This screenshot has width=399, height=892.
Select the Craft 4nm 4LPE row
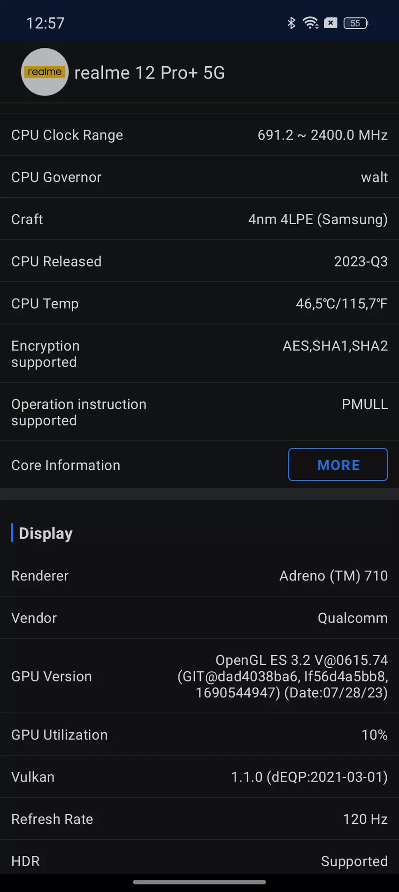tap(199, 219)
